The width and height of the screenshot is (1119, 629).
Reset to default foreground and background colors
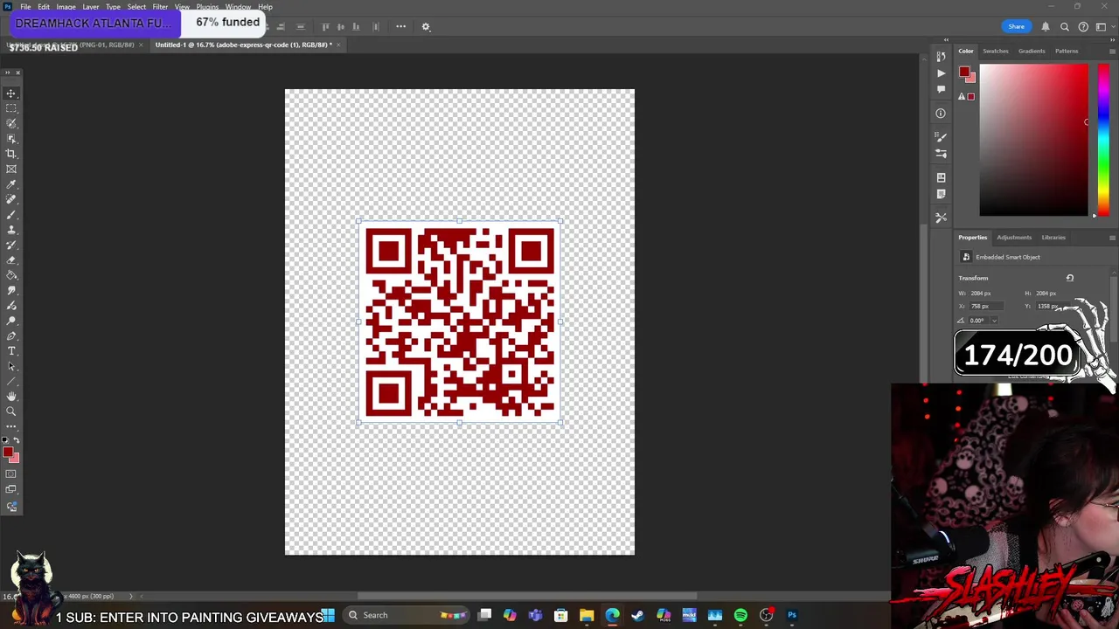(x=5, y=441)
